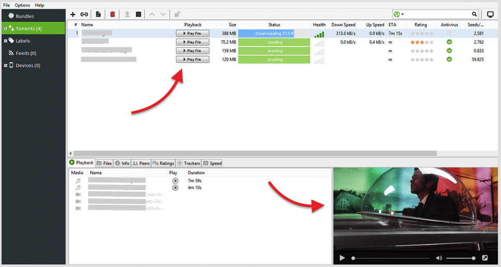This screenshot has width=501, height=267.
Task: Click the video preview thumbnail
Action: 415,210
